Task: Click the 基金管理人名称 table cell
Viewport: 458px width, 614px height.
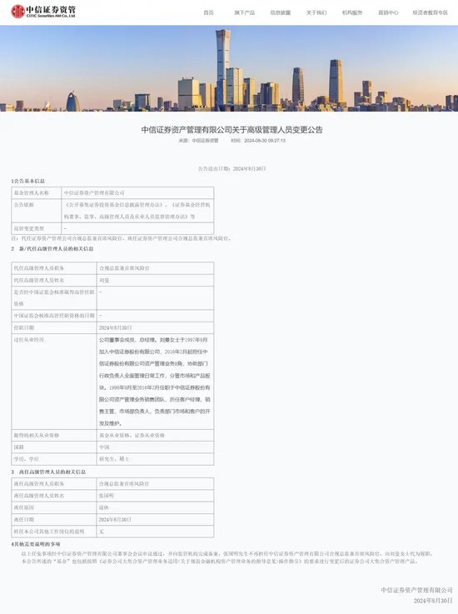Action: 37,192
